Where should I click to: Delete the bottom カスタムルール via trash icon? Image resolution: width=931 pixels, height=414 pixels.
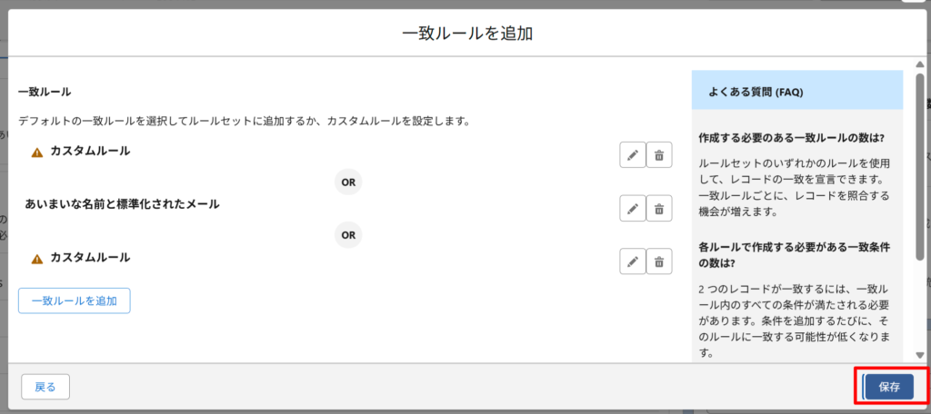point(659,261)
